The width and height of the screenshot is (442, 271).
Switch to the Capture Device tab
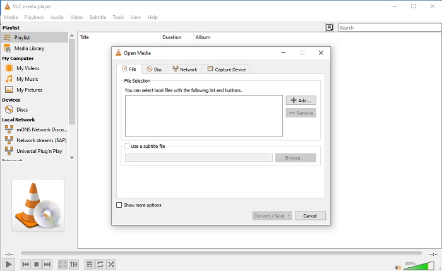[x=226, y=69]
